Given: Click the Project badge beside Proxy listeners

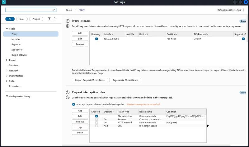Looking at the screenshot, I should (x=243, y=21).
